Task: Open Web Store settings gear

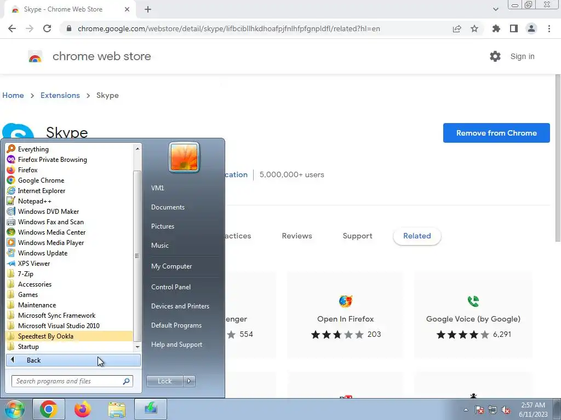Action: [495, 56]
